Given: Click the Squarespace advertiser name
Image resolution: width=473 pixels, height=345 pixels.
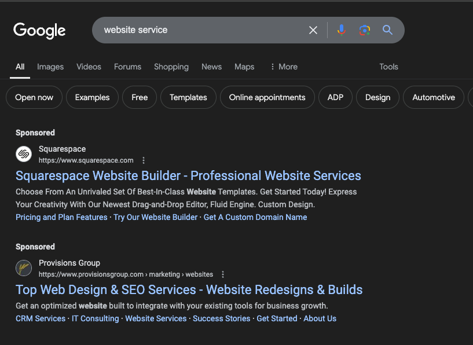Looking at the screenshot, I should tap(62, 149).
